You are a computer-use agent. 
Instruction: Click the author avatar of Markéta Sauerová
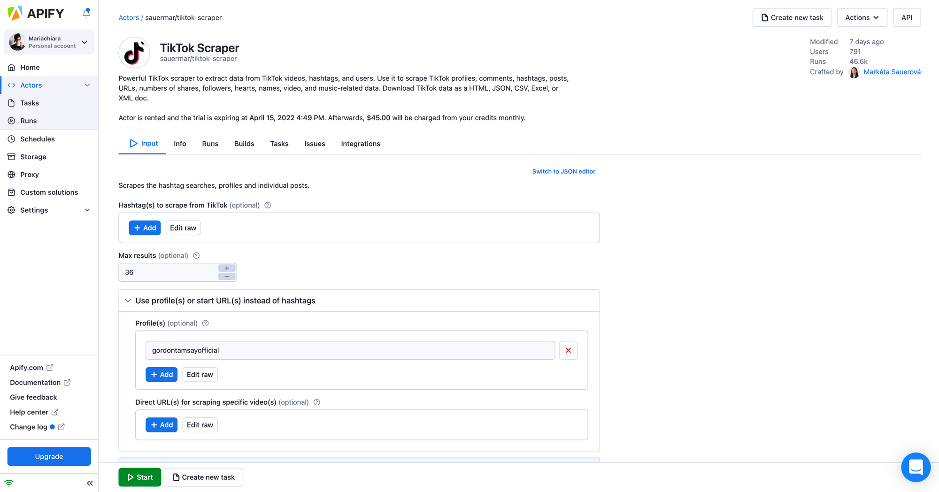click(854, 72)
